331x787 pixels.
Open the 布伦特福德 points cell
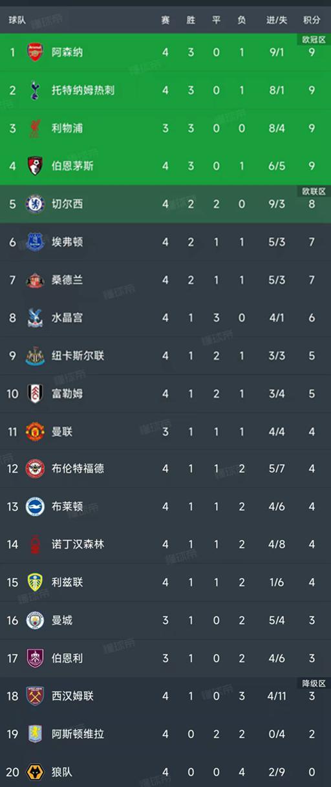(312, 469)
